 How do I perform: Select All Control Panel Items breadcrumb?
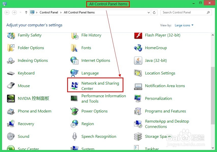tap(79, 12)
